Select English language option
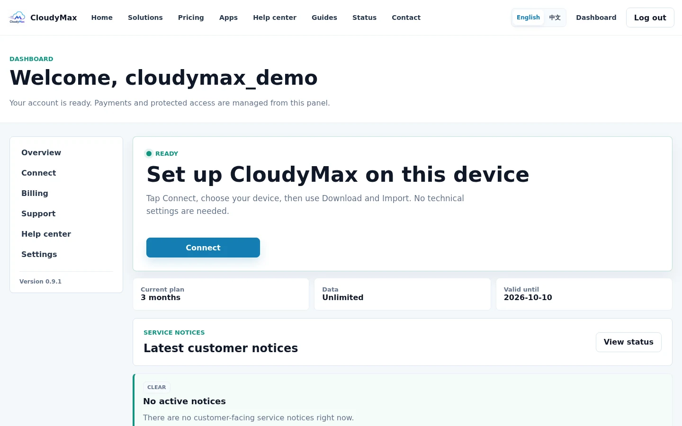This screenshot has width=682, height=426. point(528,18)
